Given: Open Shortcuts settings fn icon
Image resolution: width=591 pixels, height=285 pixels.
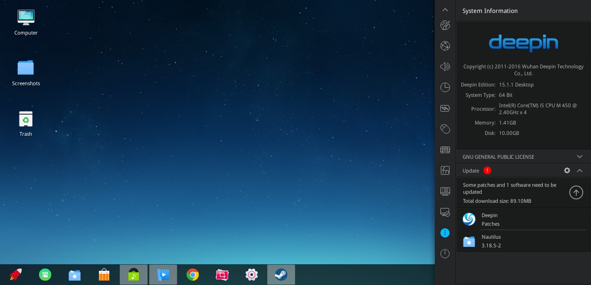Looking at the screenshot, I should coord(445,170).
